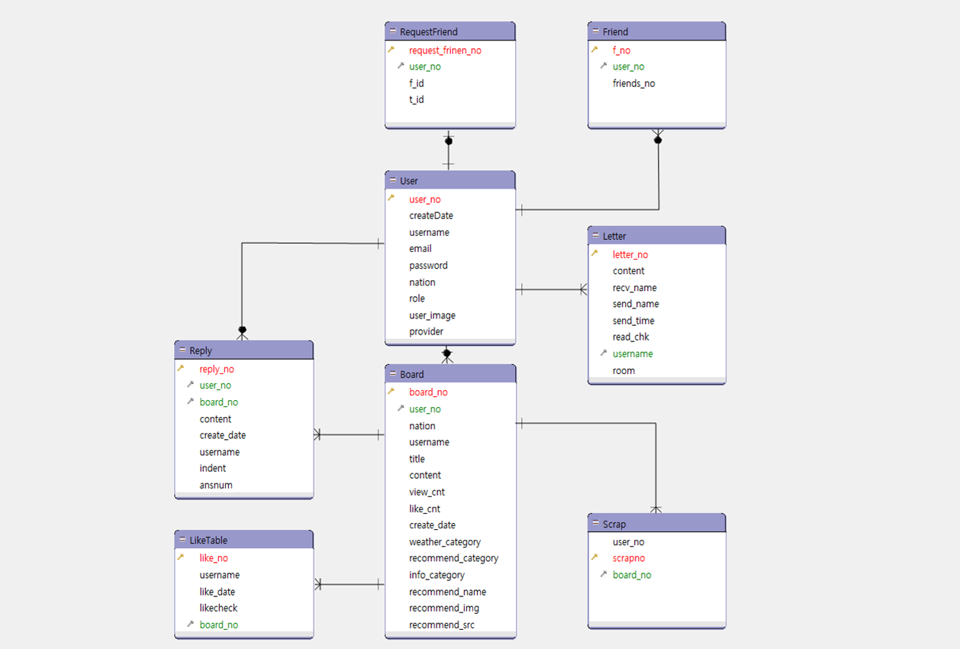Click the key icon beside user_no in User table
This screenshot has height=649, width=960.
click(x=391, y=199)
